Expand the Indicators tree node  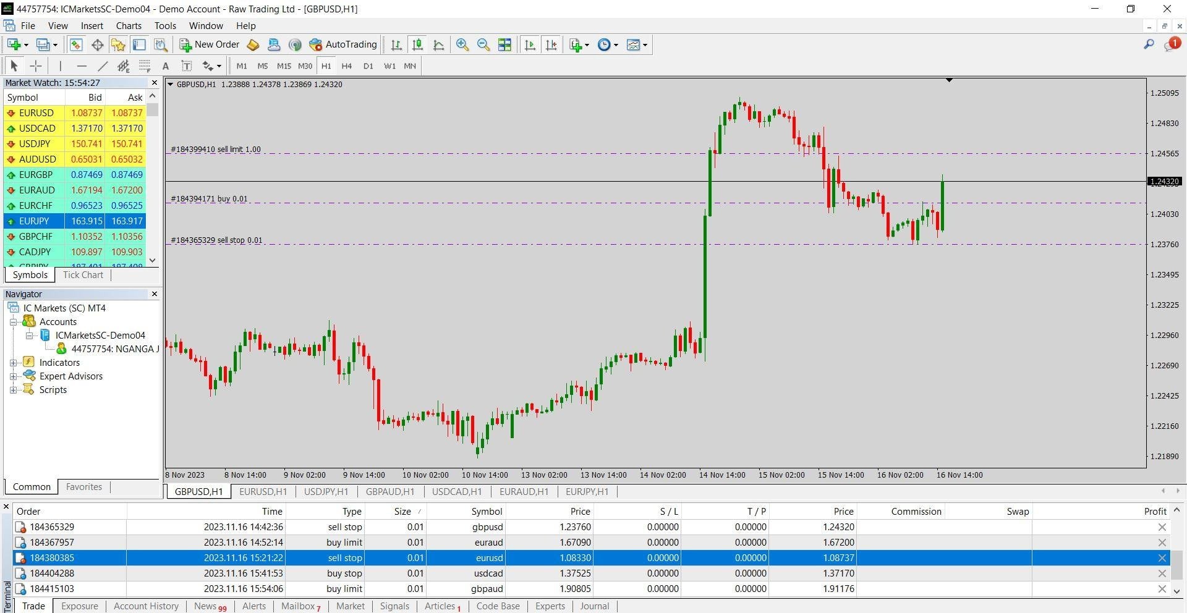pyautogui.click(x=13, y=363)
